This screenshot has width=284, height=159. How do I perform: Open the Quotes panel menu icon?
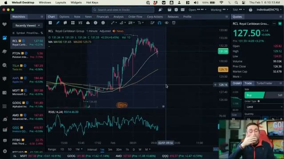coord(280,17)
